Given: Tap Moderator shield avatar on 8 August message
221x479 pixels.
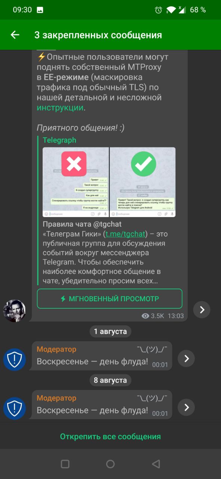Looking at the screenshot, I should tap(15, 408).
